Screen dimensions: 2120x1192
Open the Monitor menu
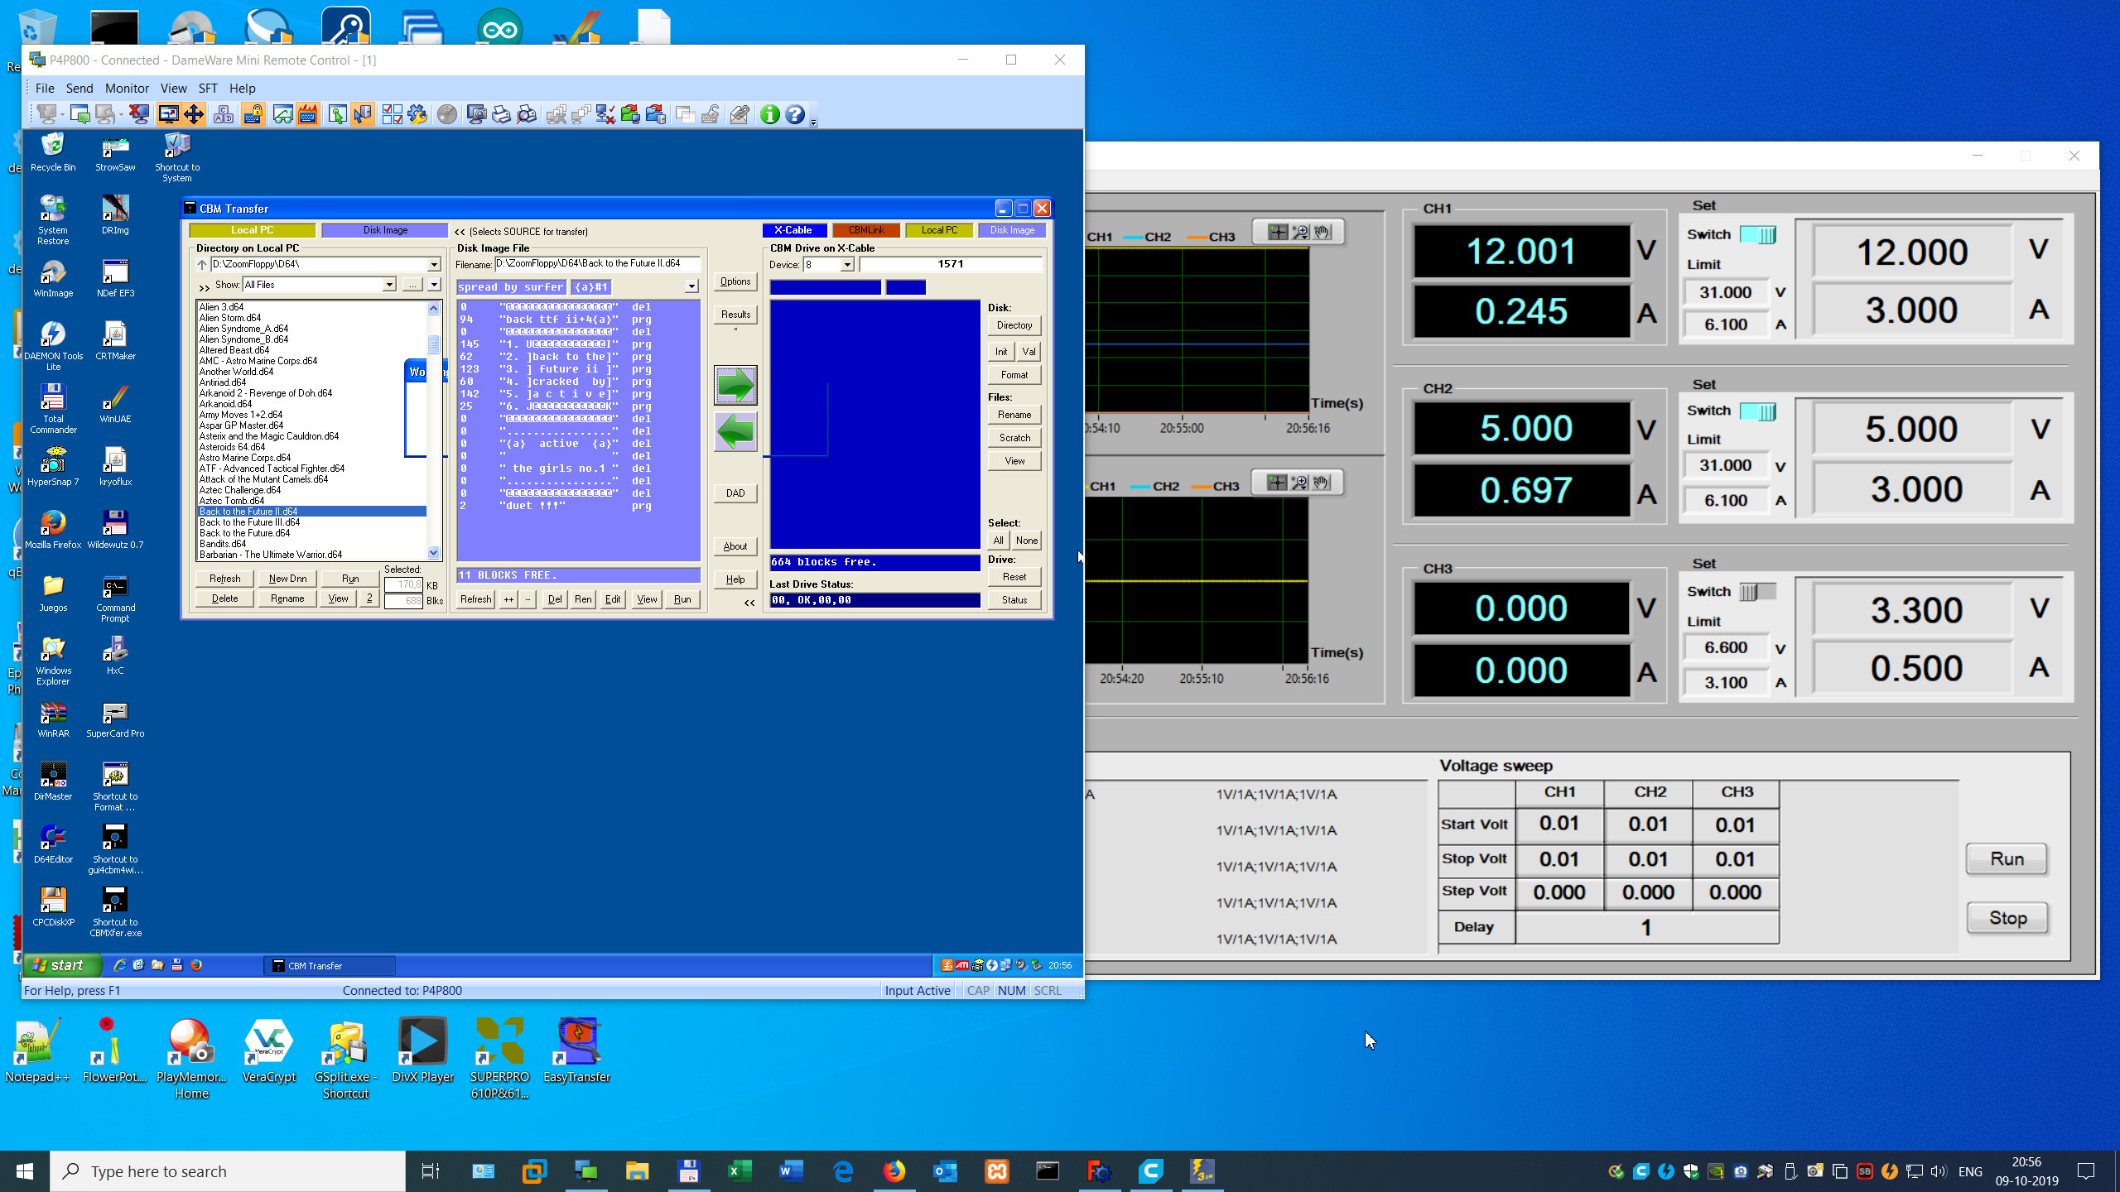pyautogui.click(x=127, y=88)
